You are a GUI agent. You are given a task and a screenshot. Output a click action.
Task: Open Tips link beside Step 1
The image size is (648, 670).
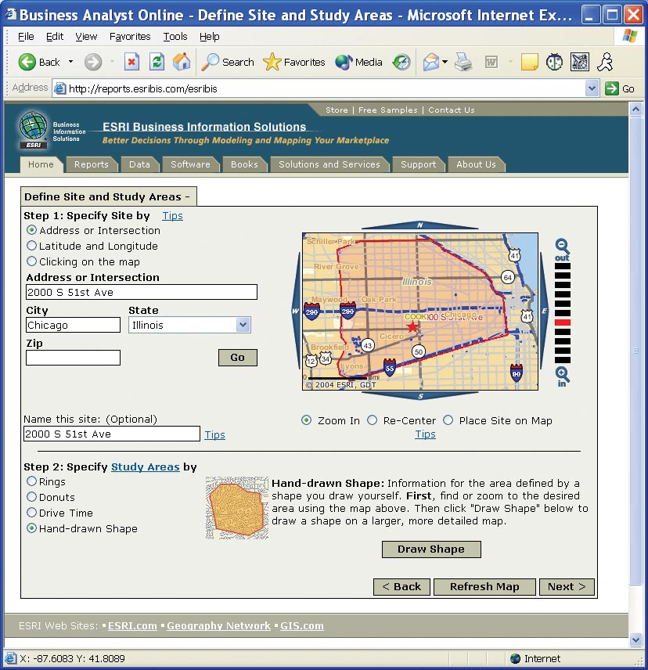click(173, 216)
